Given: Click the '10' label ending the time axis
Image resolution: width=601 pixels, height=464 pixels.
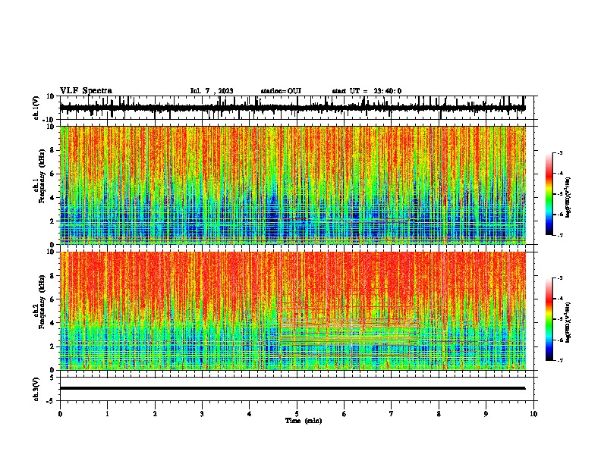Looking at the screenshot, I should (x=533, y=414).
